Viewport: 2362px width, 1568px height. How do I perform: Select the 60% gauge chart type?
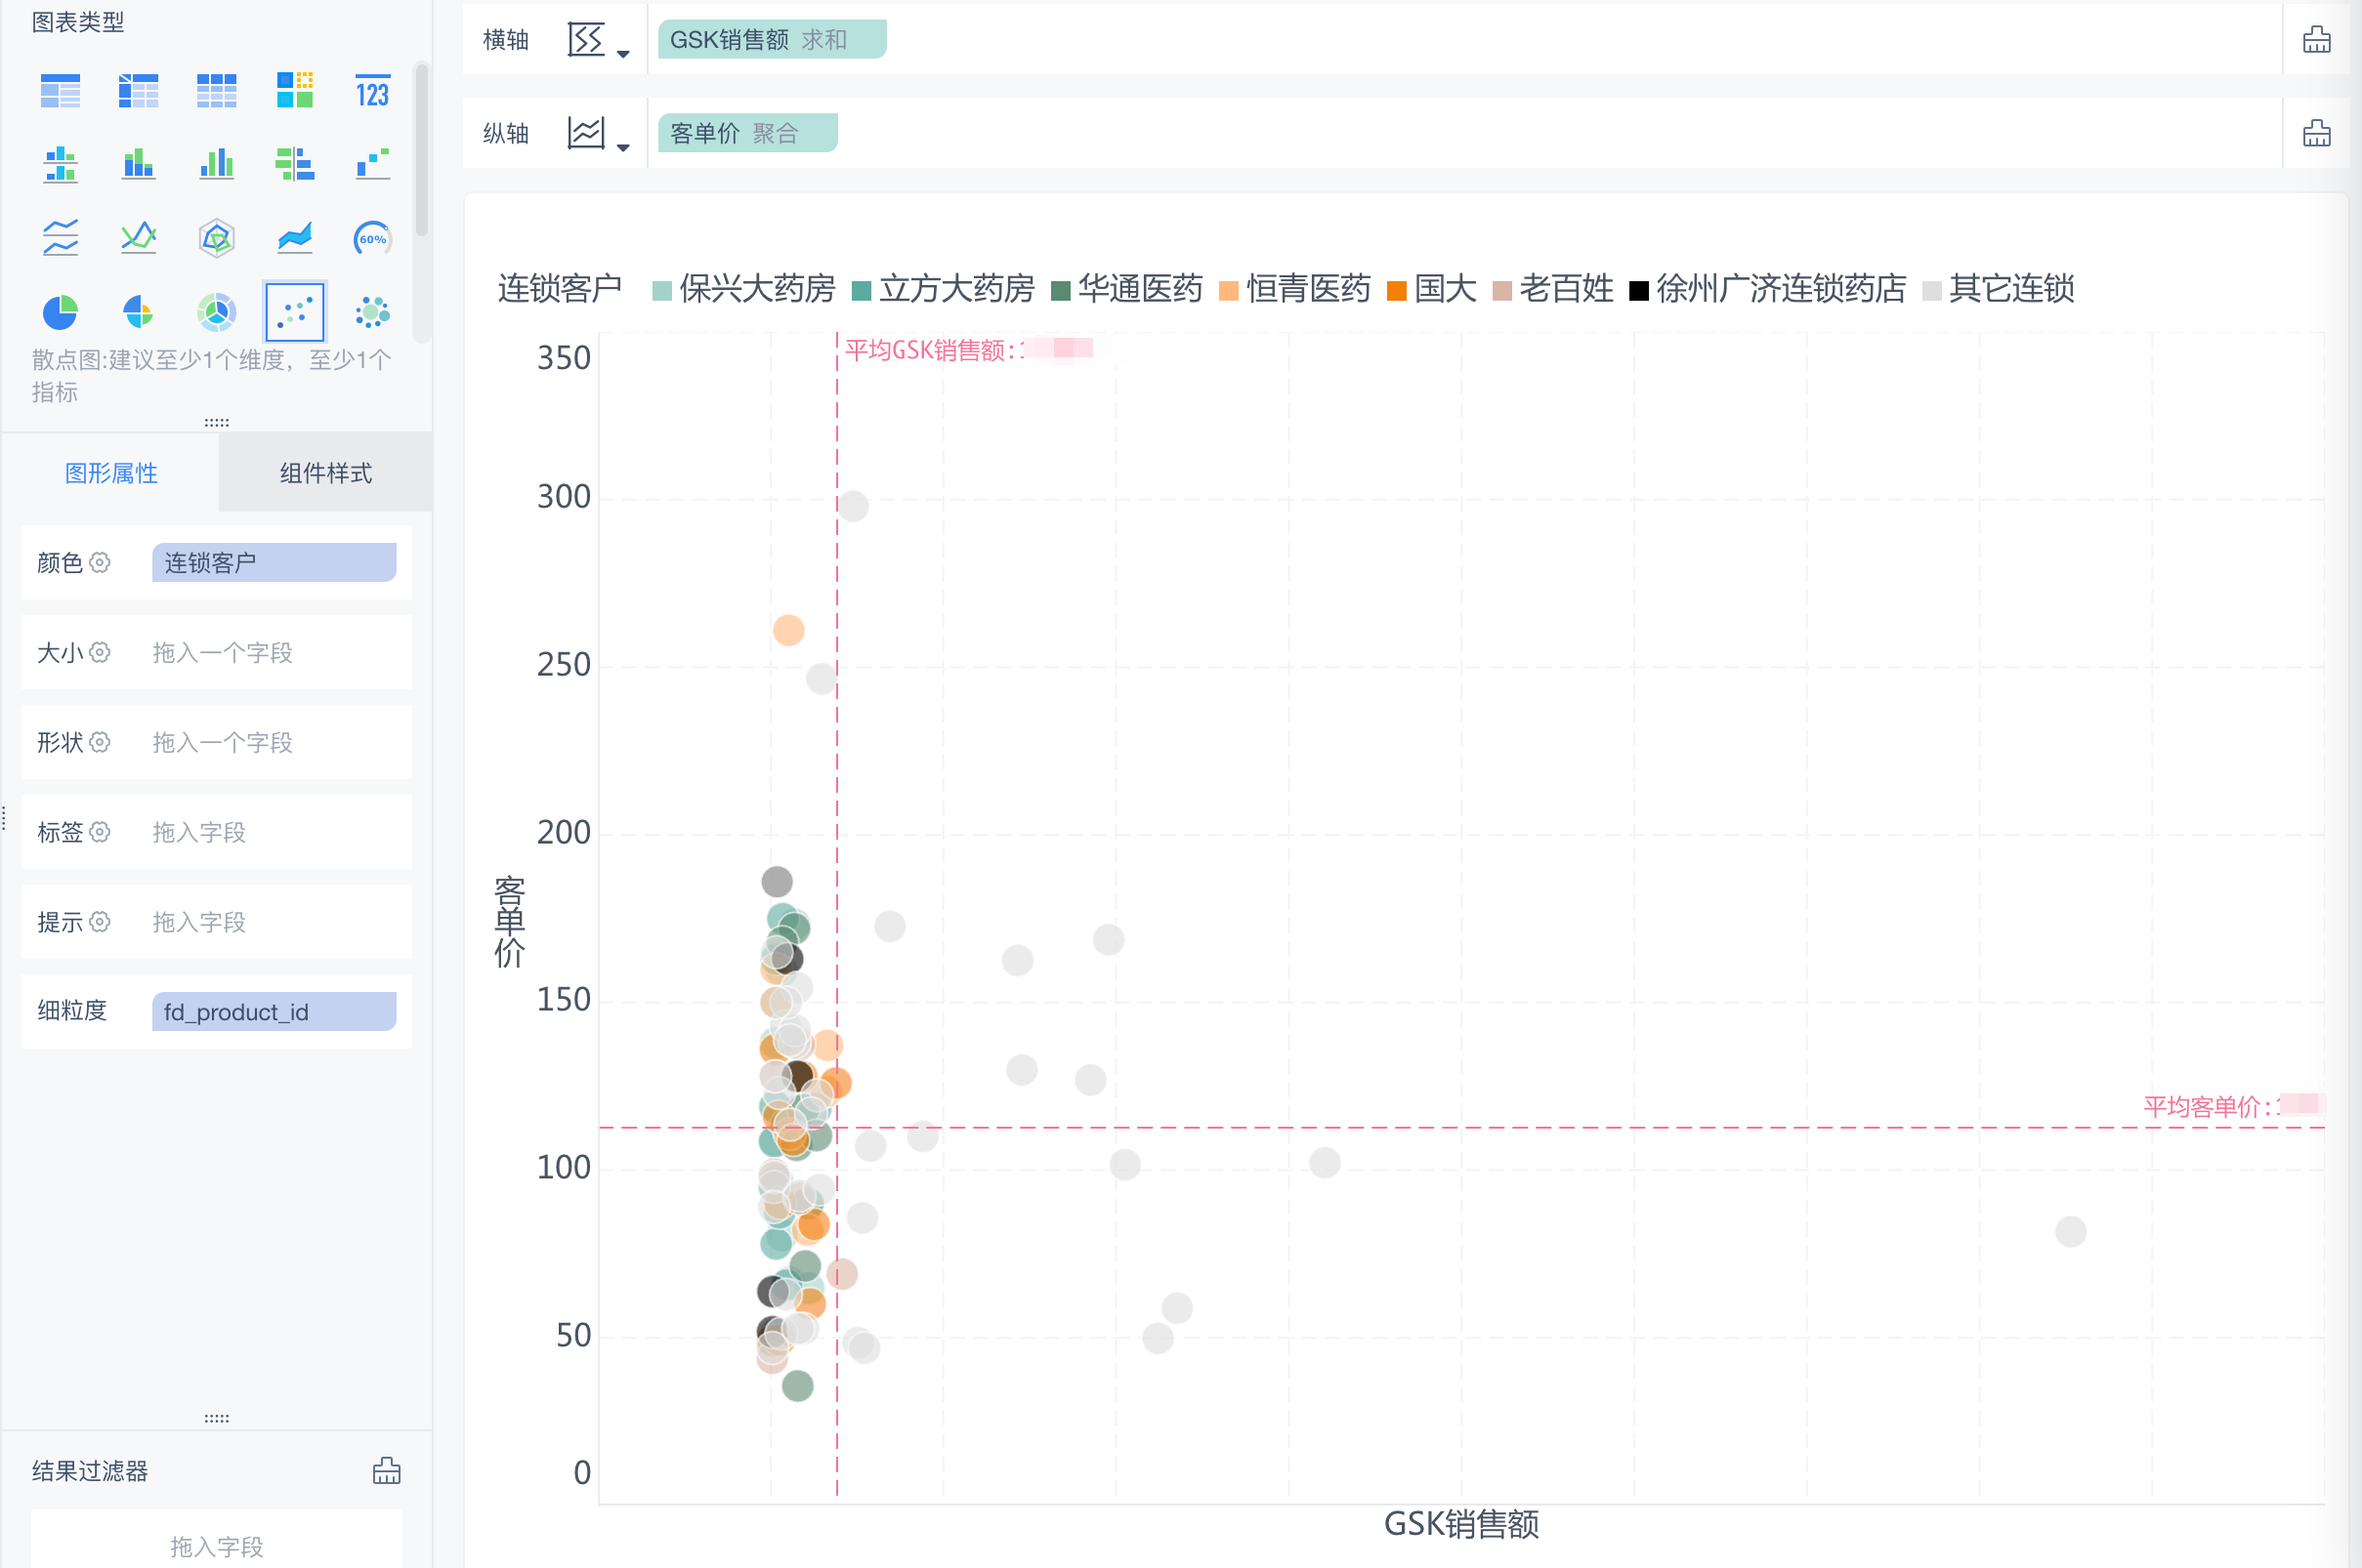(372, 238)
